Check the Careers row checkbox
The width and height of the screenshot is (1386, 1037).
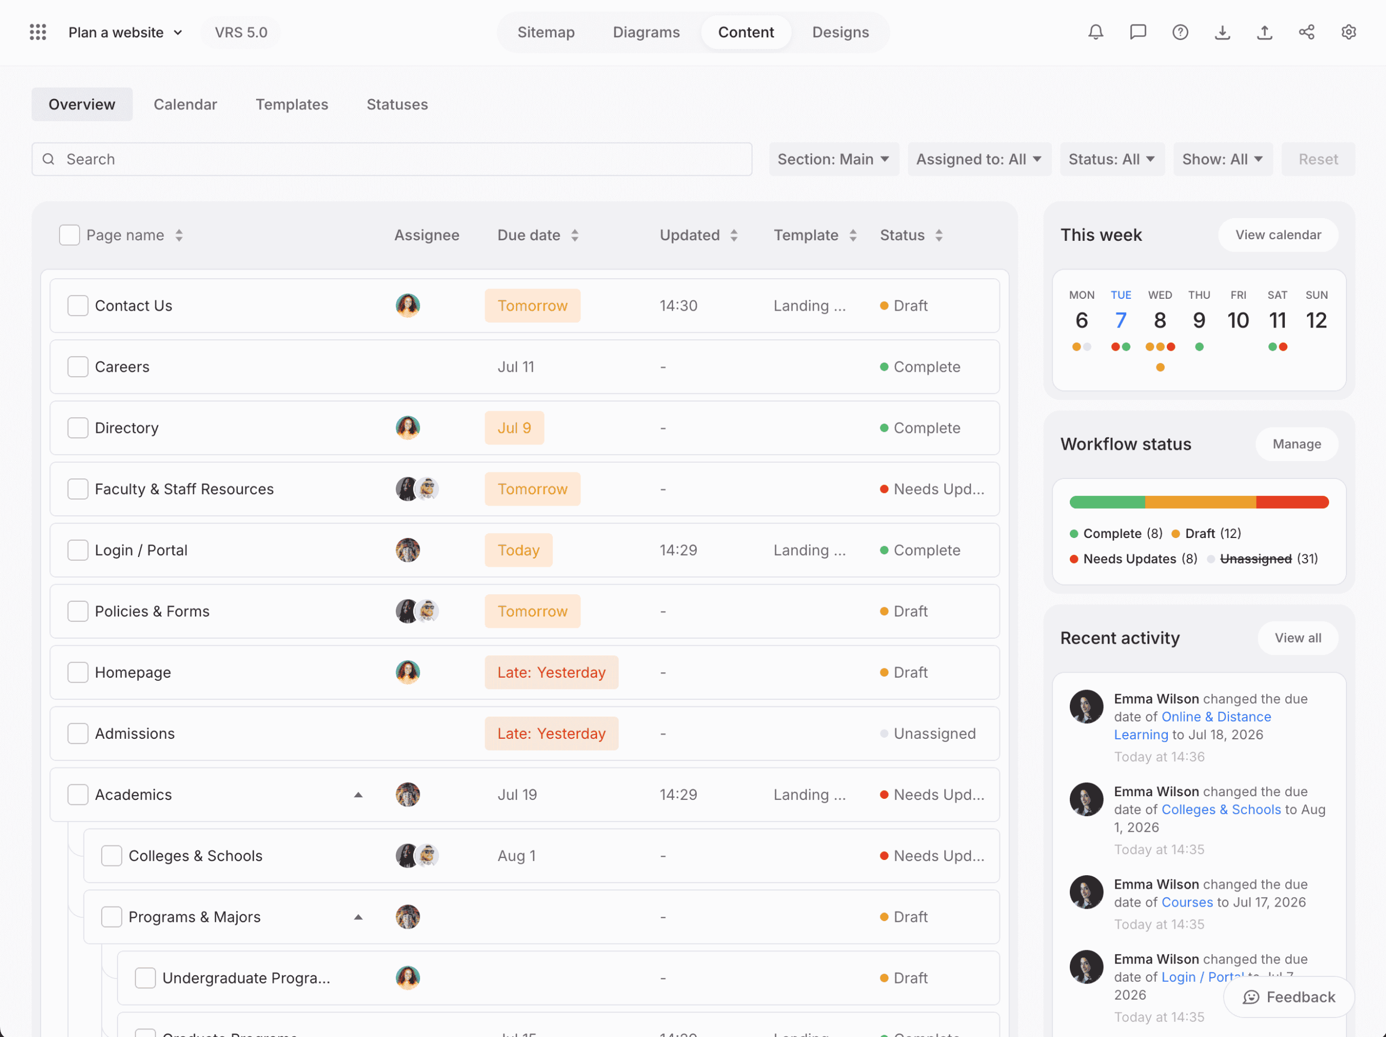[78, 367]
